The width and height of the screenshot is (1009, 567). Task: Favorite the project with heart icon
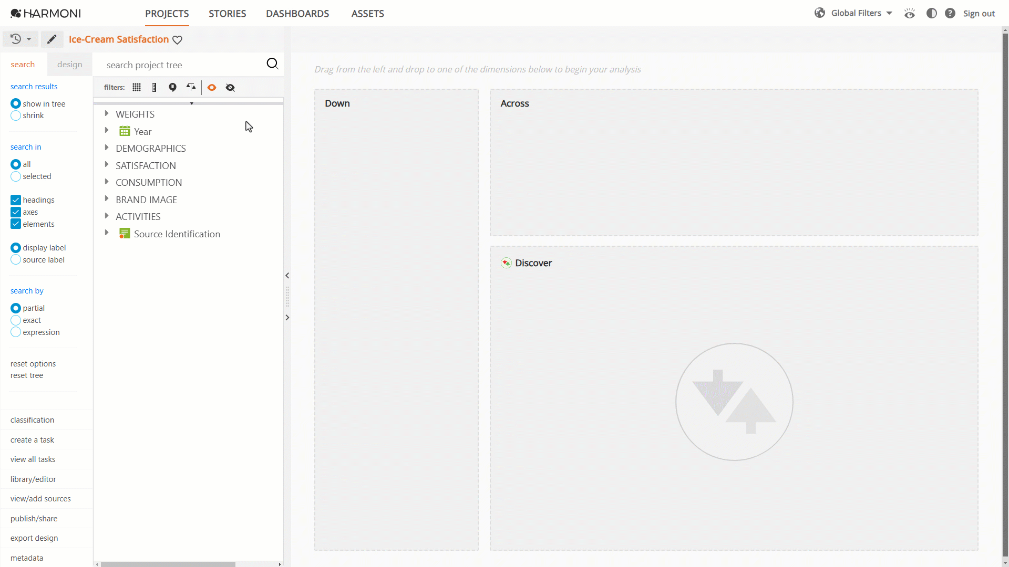pyautogui.click(x=178, y=40)
